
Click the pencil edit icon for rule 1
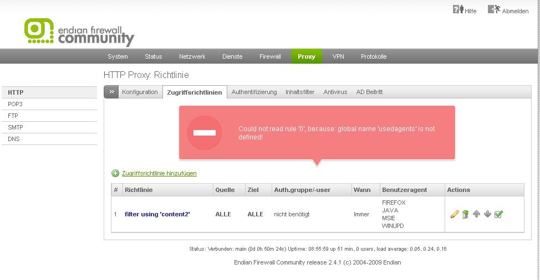click(455, 214)
